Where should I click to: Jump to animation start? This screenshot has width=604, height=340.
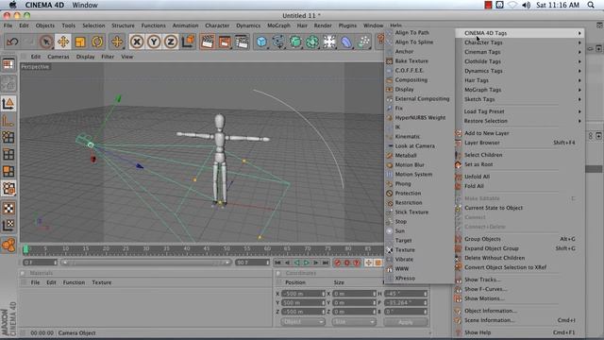[x=277, y=263]
